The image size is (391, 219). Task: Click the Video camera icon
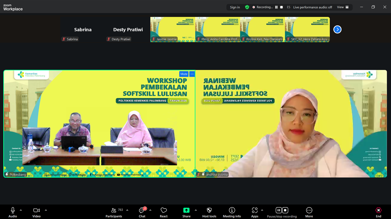[36, 210]
